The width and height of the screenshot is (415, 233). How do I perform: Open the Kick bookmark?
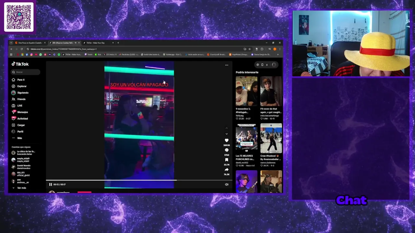[98, 54]
